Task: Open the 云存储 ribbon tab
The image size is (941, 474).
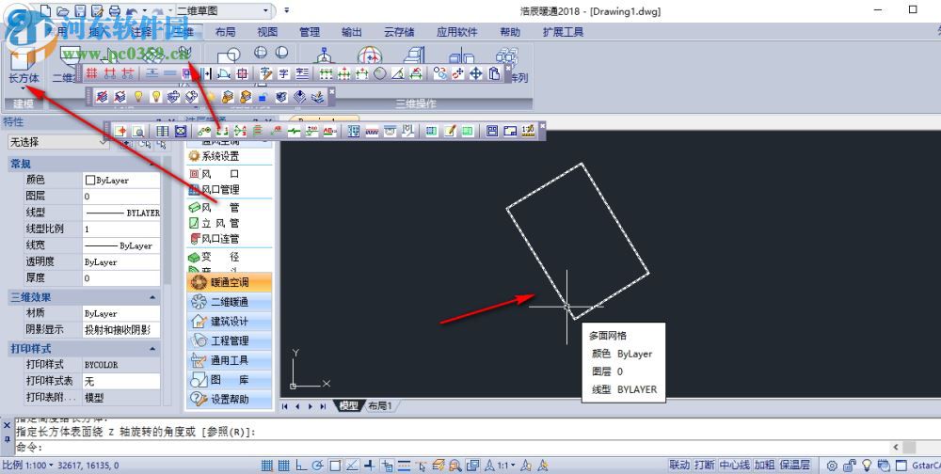Action: click(x=399, y=32)
